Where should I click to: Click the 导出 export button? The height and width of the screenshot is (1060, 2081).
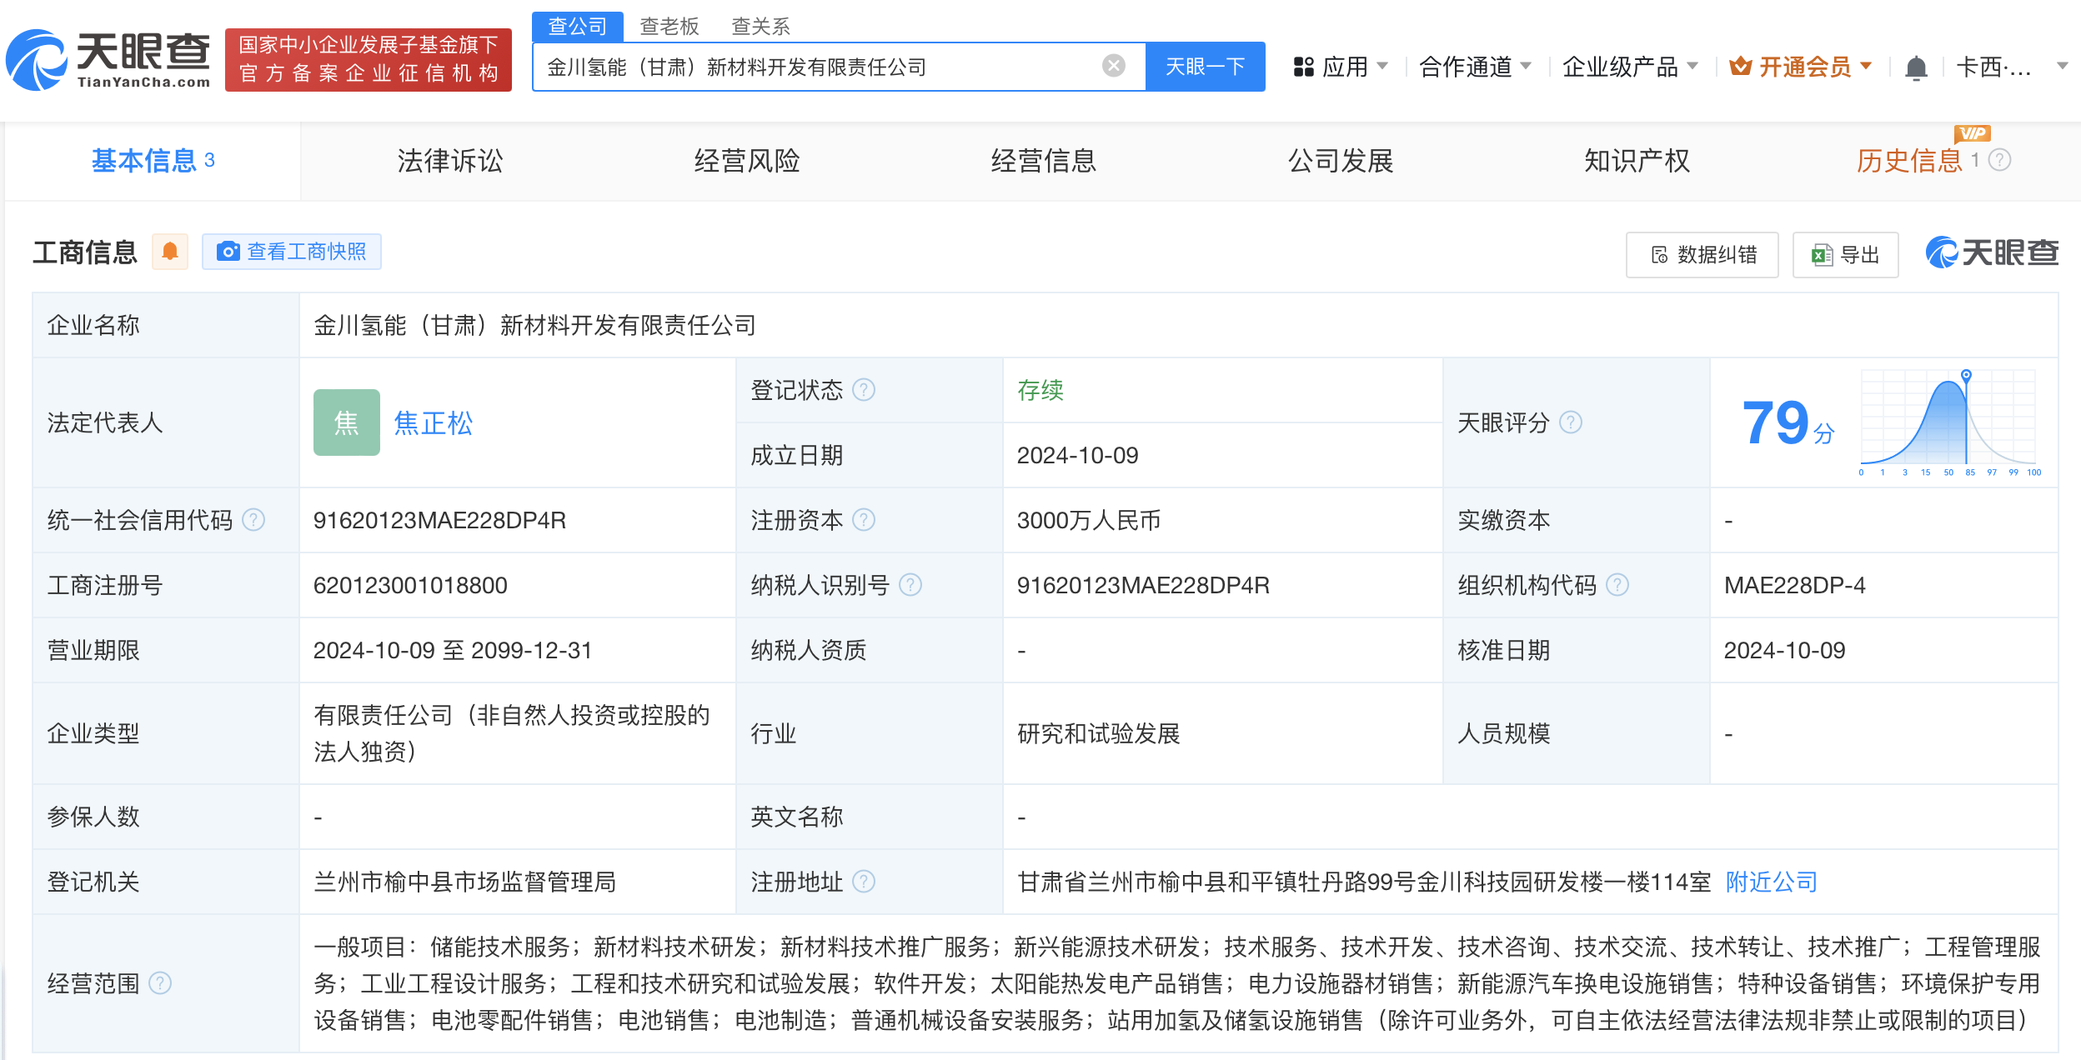pyautogui.click(x=1846, y=255)
